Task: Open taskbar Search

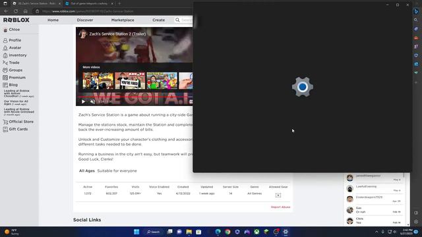Action: click(x=154, y=232)
